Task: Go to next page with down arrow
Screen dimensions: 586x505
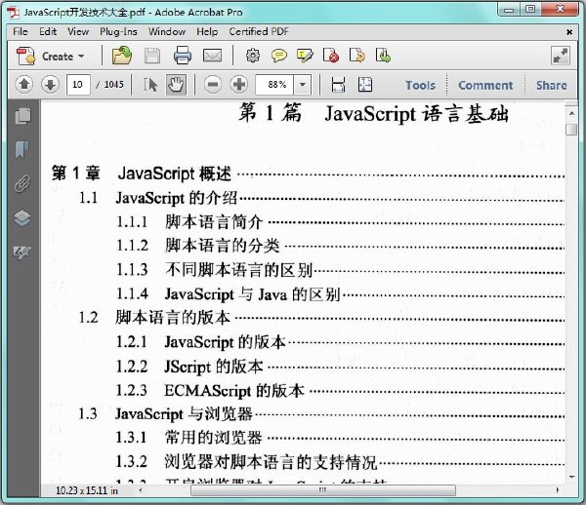Action: coord(50,85)
